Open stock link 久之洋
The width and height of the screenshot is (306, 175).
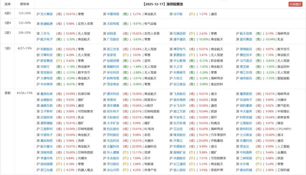click(x=178, y=67)
